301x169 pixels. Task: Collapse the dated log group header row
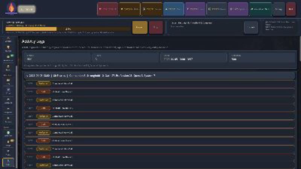tap(160, 76)
